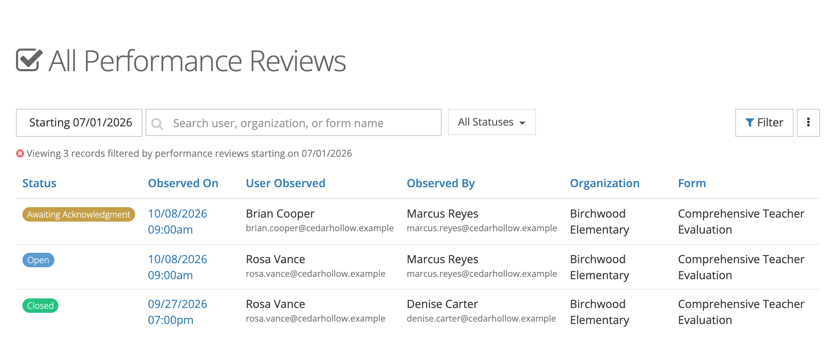Sort by Observed On column header
Screen dimensions: 836x352
point(183,183)
